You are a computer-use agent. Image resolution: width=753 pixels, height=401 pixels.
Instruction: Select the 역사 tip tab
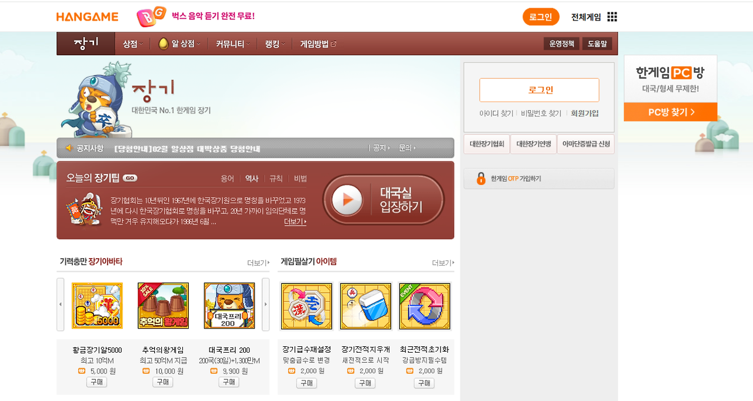[252, 178]
